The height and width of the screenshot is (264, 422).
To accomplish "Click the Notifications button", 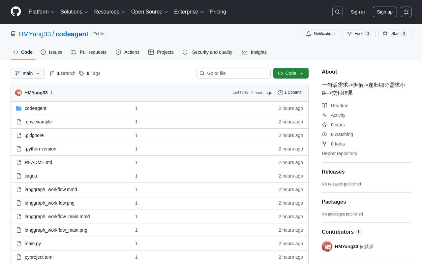I will pos(321,34).
